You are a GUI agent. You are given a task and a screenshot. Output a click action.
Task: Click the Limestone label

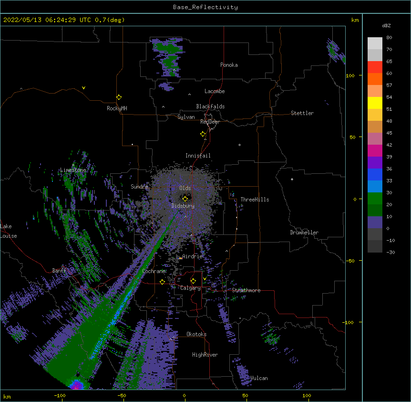click(73, 170)
